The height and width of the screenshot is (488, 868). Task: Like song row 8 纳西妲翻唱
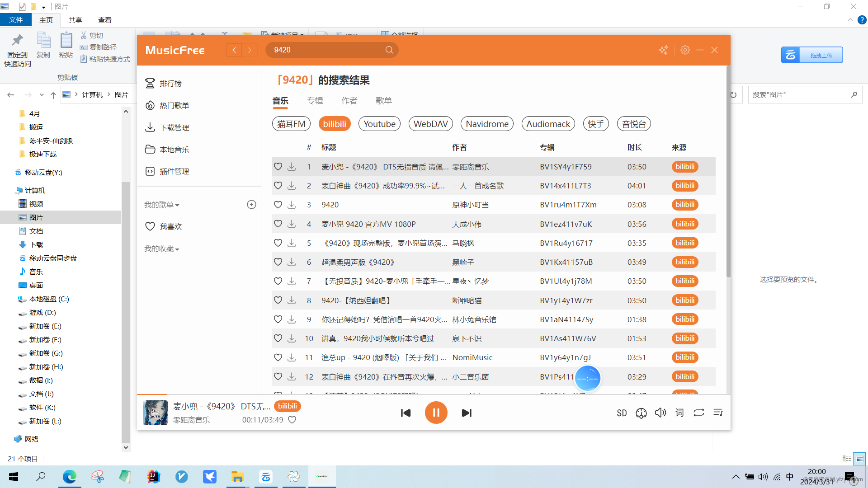pos(278,300)
